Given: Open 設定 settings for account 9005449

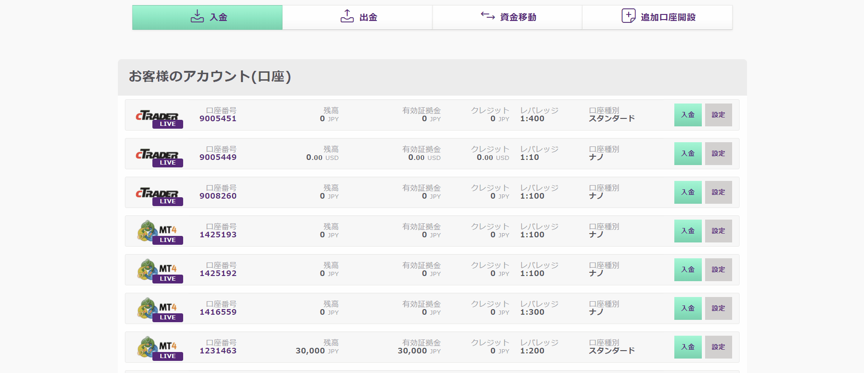Looking at the screenshot, I should pyautogui.click(x=718, y=153).
